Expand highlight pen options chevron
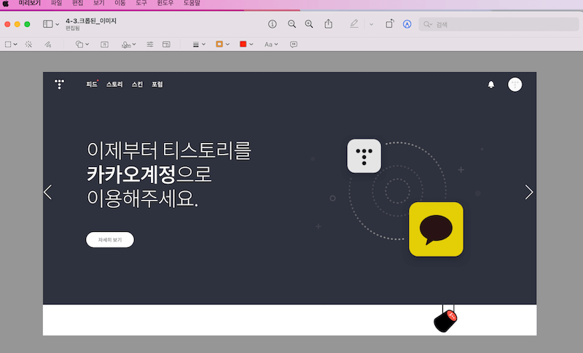Viewport: 583px width, 353px height. [371, 25]
